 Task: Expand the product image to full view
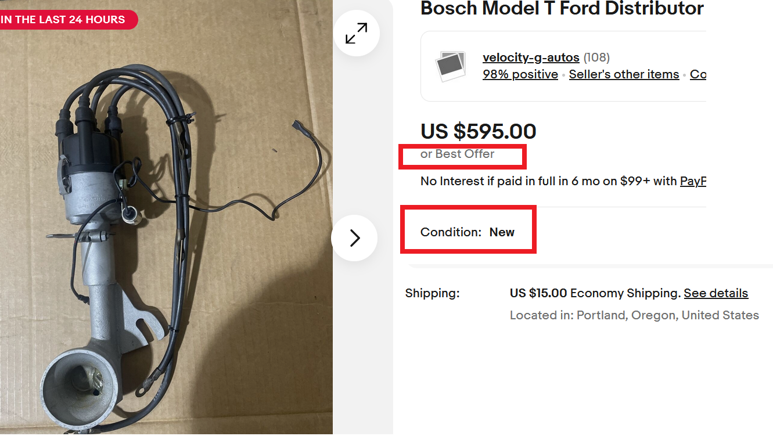tap(356, 33)
